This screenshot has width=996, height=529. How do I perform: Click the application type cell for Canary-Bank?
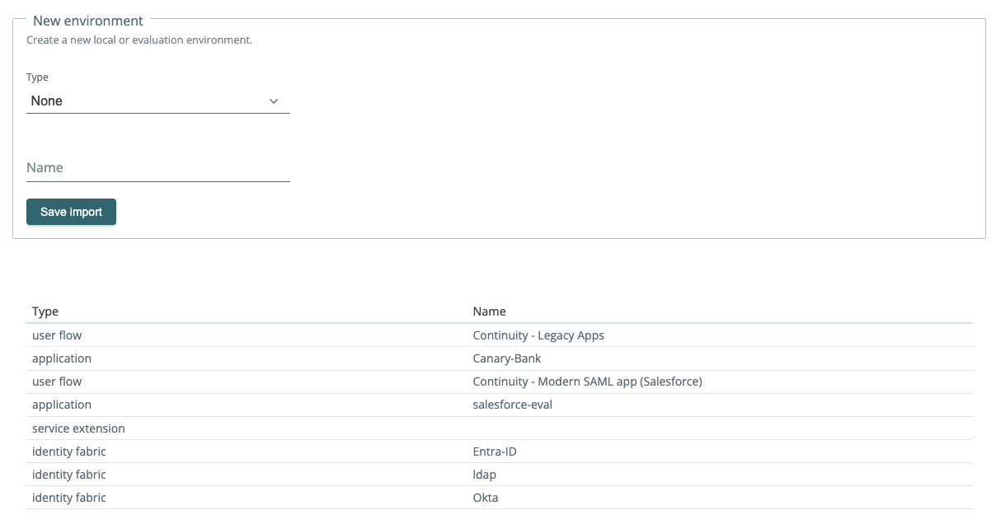click(62, 358)
